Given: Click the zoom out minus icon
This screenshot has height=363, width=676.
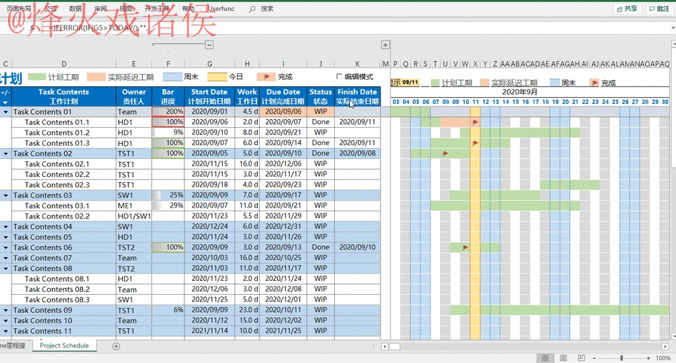Looking at the screenshot, I should (x=594, y=358).
